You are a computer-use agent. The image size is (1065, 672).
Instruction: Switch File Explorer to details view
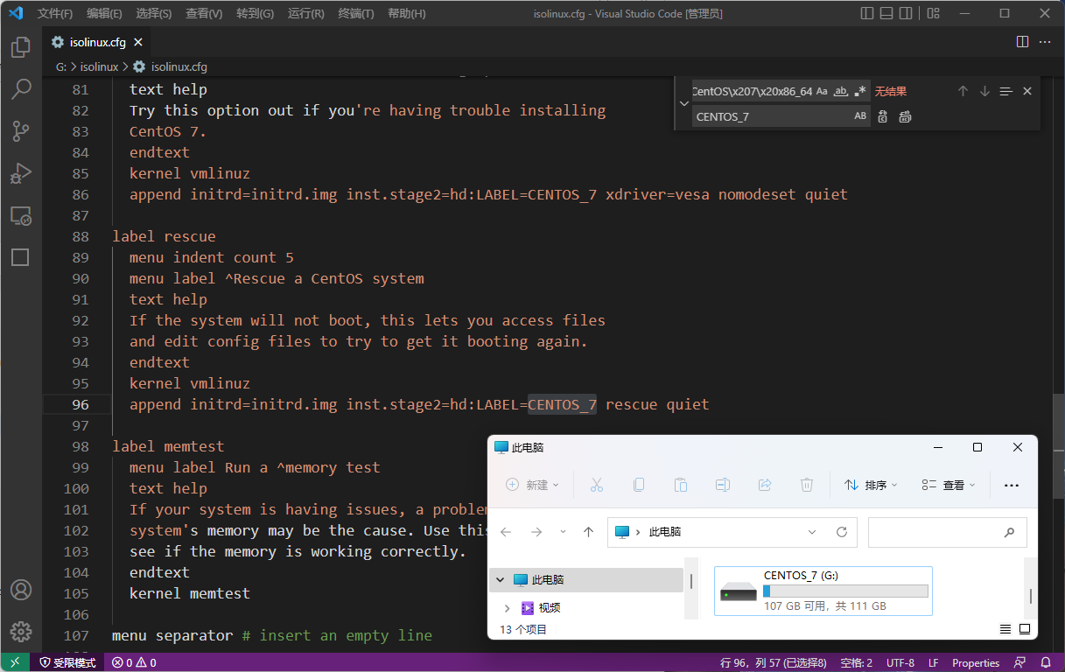pos(1005,629)
